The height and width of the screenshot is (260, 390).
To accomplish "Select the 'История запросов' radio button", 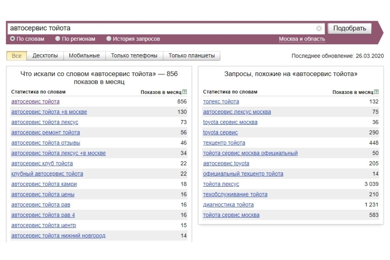I will click(109, 39).
